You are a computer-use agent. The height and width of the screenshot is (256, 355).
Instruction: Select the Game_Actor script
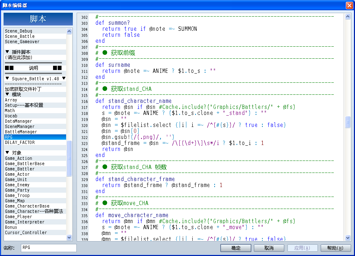point(35,174)
